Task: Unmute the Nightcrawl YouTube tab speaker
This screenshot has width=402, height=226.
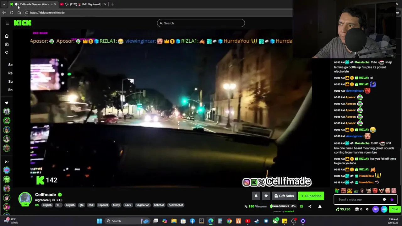Action: point(67,4)
